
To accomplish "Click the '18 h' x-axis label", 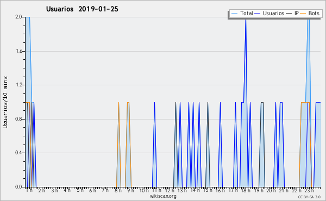I will pos(246,190).
